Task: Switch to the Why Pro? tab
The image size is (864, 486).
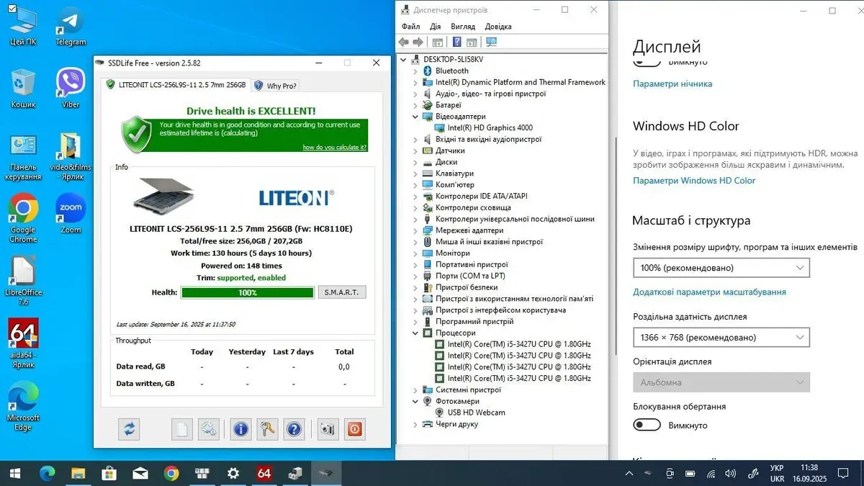Action: 275,85
